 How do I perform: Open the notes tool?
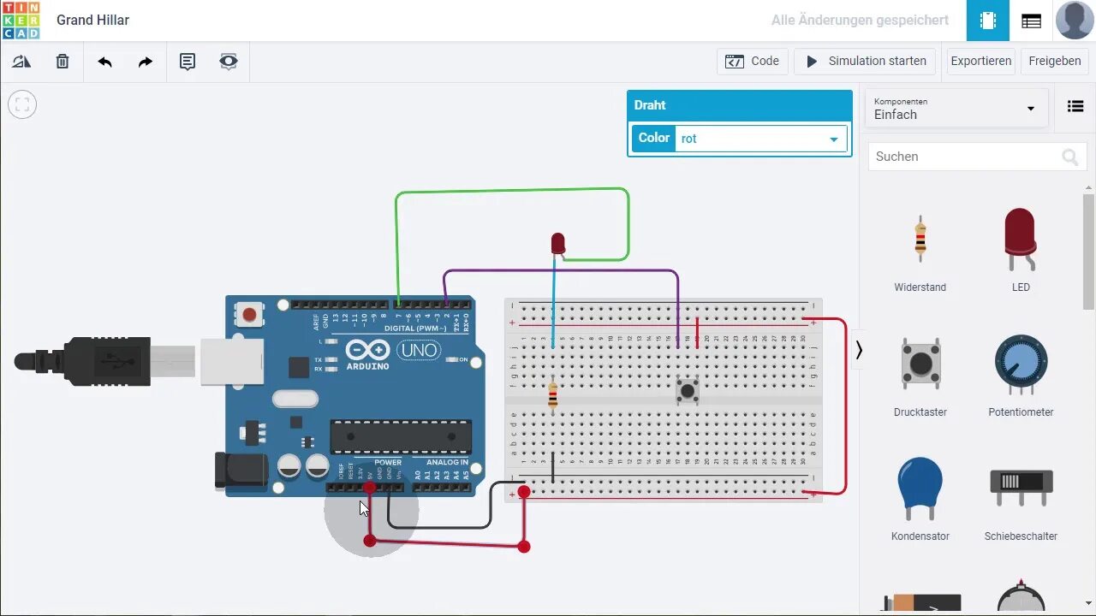tap(188, 62)
